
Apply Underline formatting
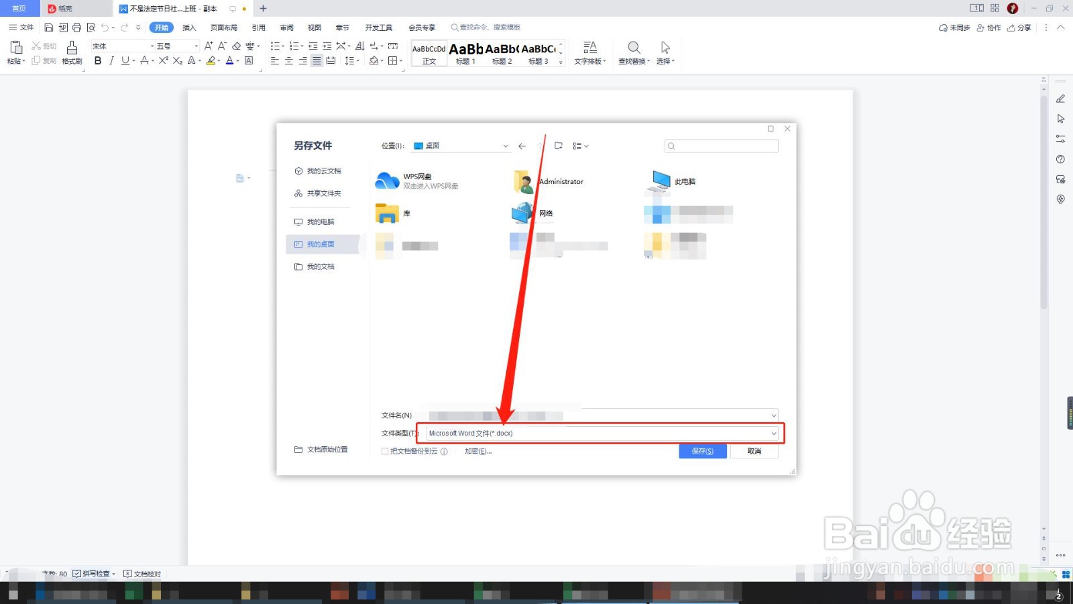(125, 60)
